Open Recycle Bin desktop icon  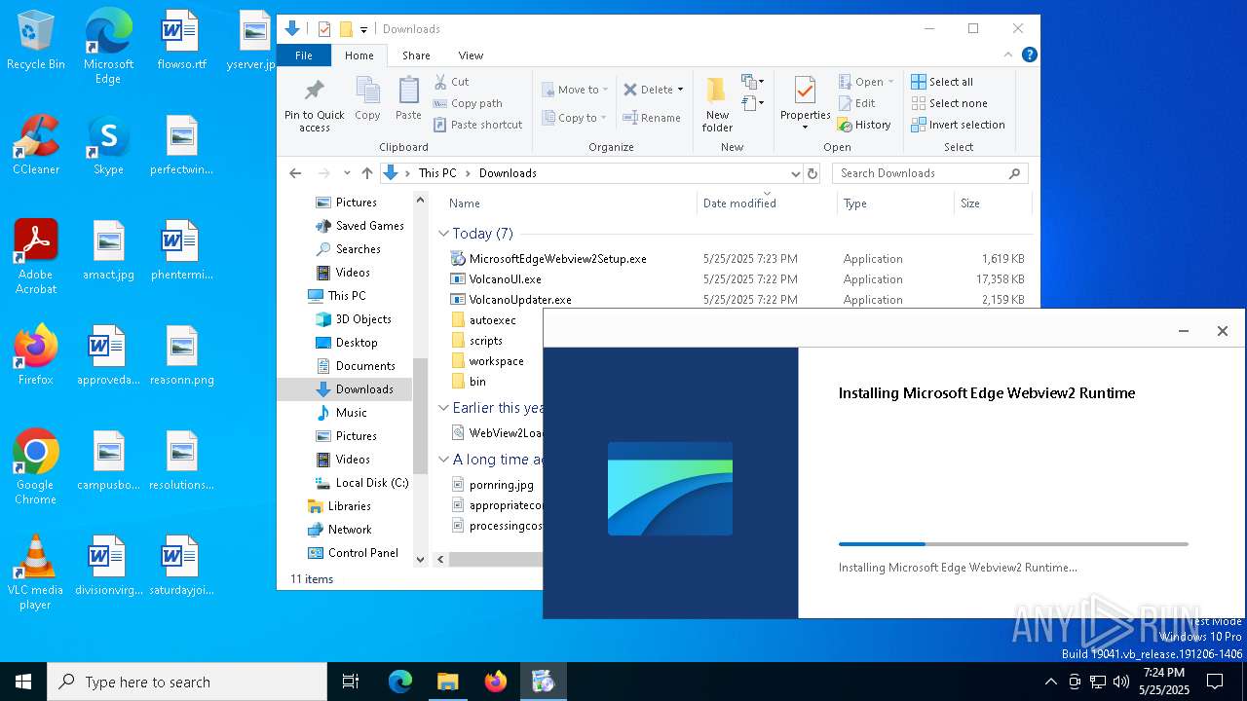(x=35, y=41)
